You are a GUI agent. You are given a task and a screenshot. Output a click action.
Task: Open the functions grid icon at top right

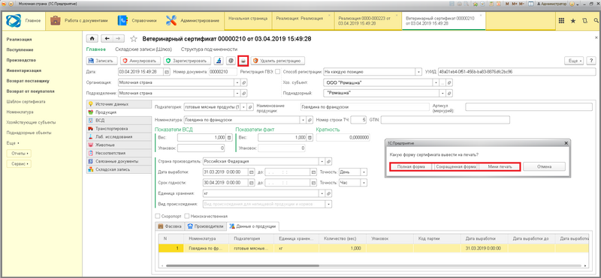coord(561,21)
